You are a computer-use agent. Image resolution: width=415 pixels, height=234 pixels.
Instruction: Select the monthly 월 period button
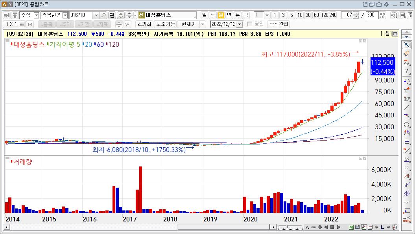coord(221,15)
